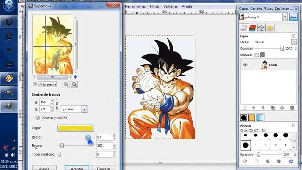Open the goku.jpg-5 image selector dropdown
This screenshot has height=170, width=302.
[285, 17]
